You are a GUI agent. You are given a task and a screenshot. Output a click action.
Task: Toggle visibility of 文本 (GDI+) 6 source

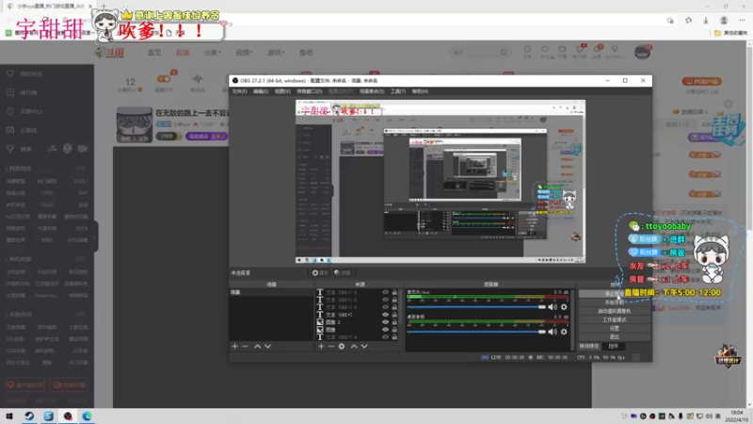[x=385, y=292]
